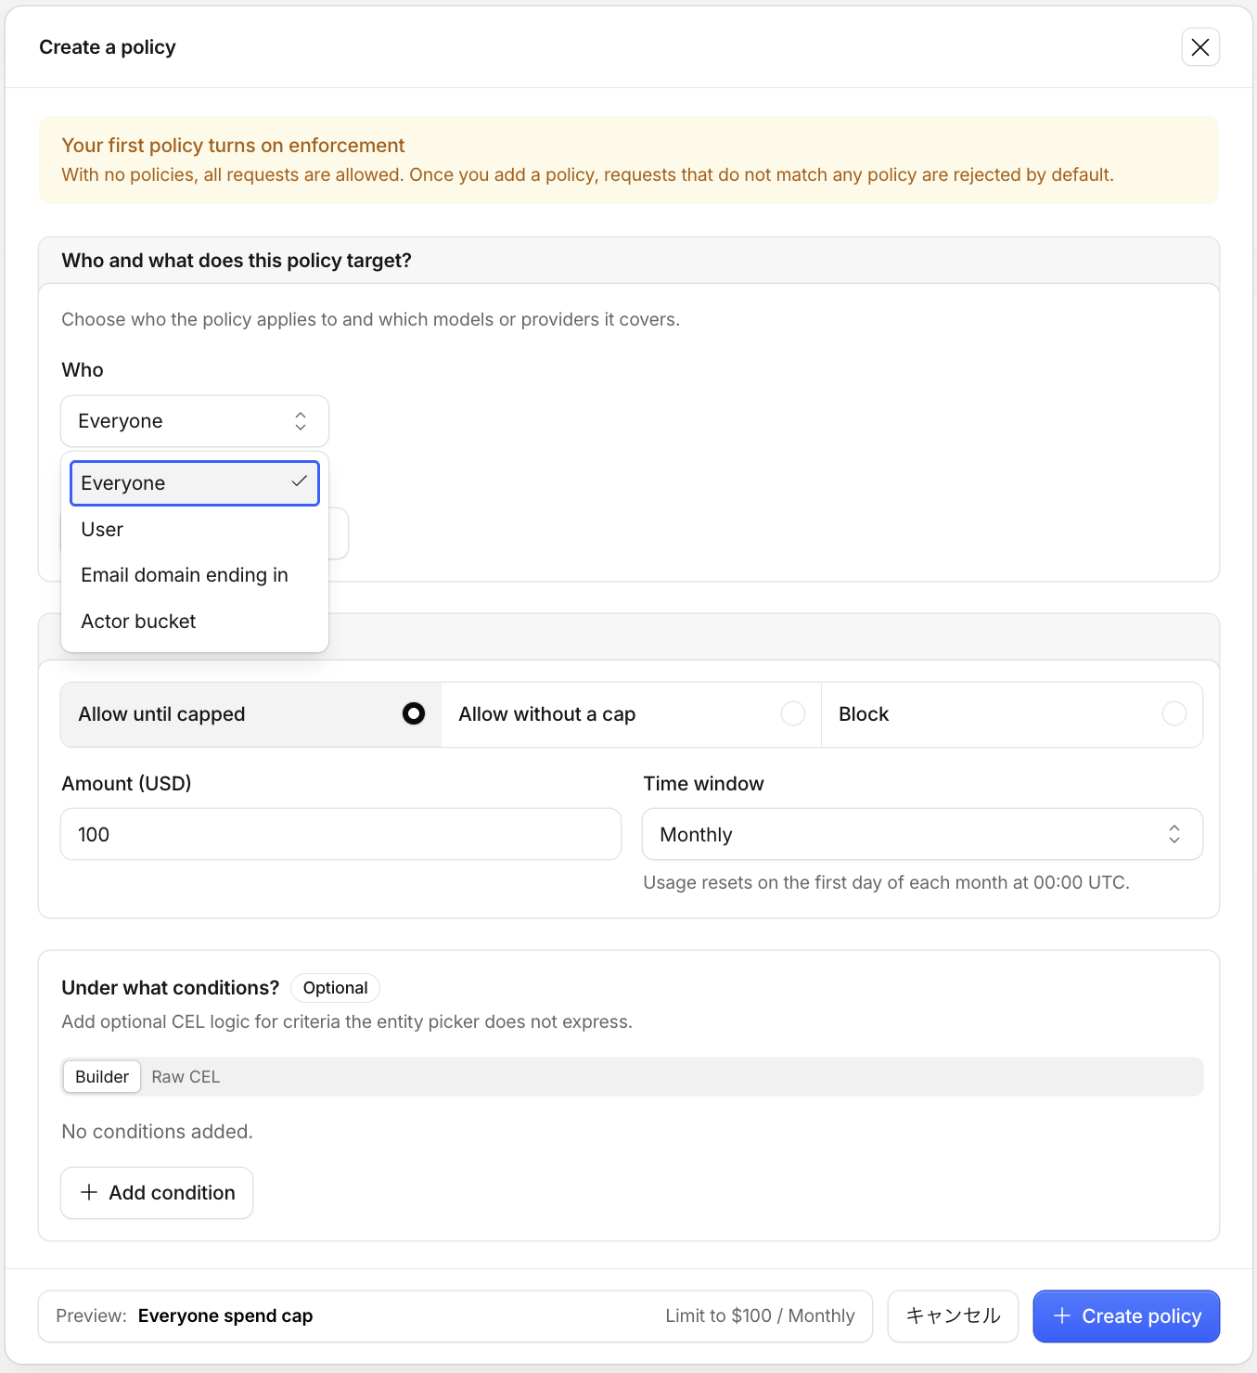Switch to the Builder tab
The width and height of the screenshot is (1257, 1373).
tap(102, 1076)
